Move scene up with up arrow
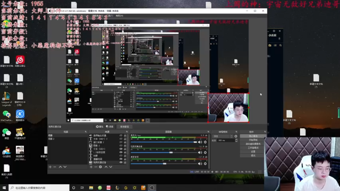The image size is (340, 191). point(60,167)
